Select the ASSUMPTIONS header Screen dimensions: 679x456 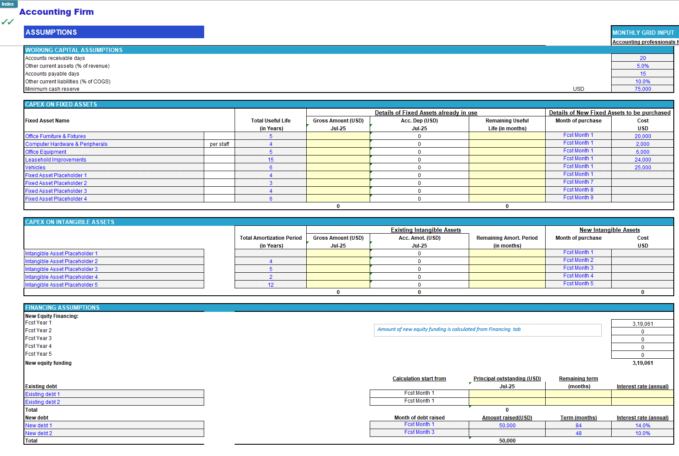click(114, 32)
